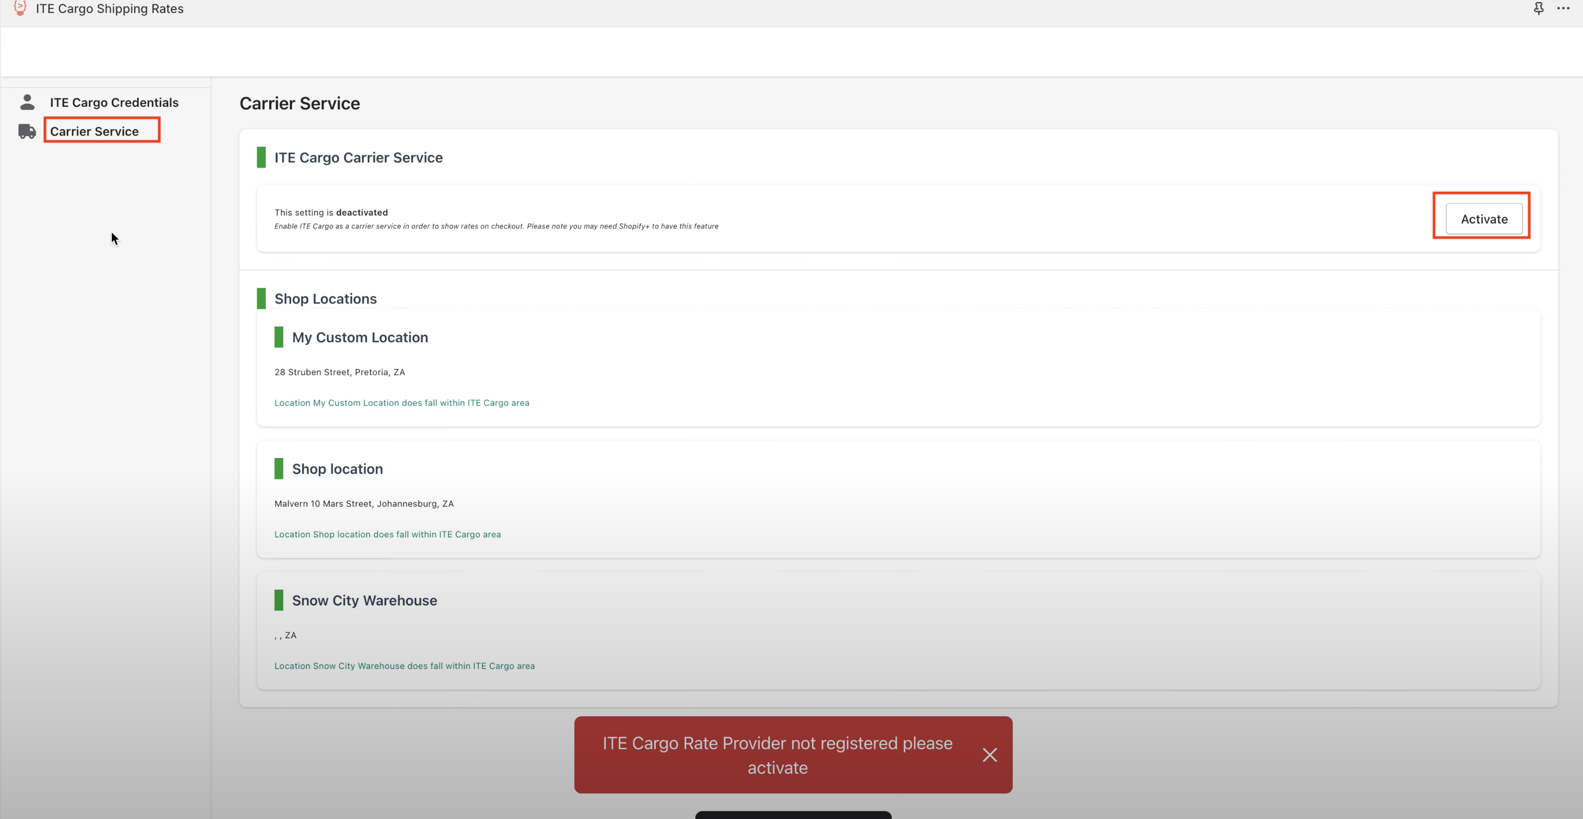Click the ITE Cargo app logo icon
This screenshot has width=1583, height=819.
(20, 8)
